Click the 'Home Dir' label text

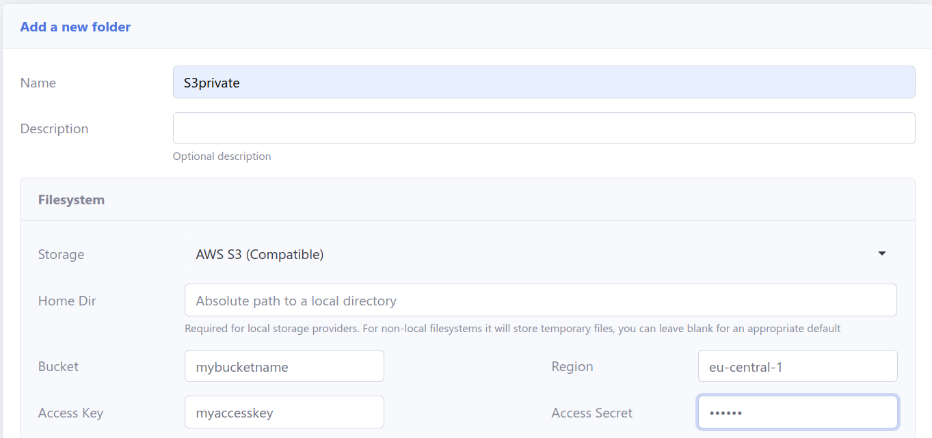point(67,301)
